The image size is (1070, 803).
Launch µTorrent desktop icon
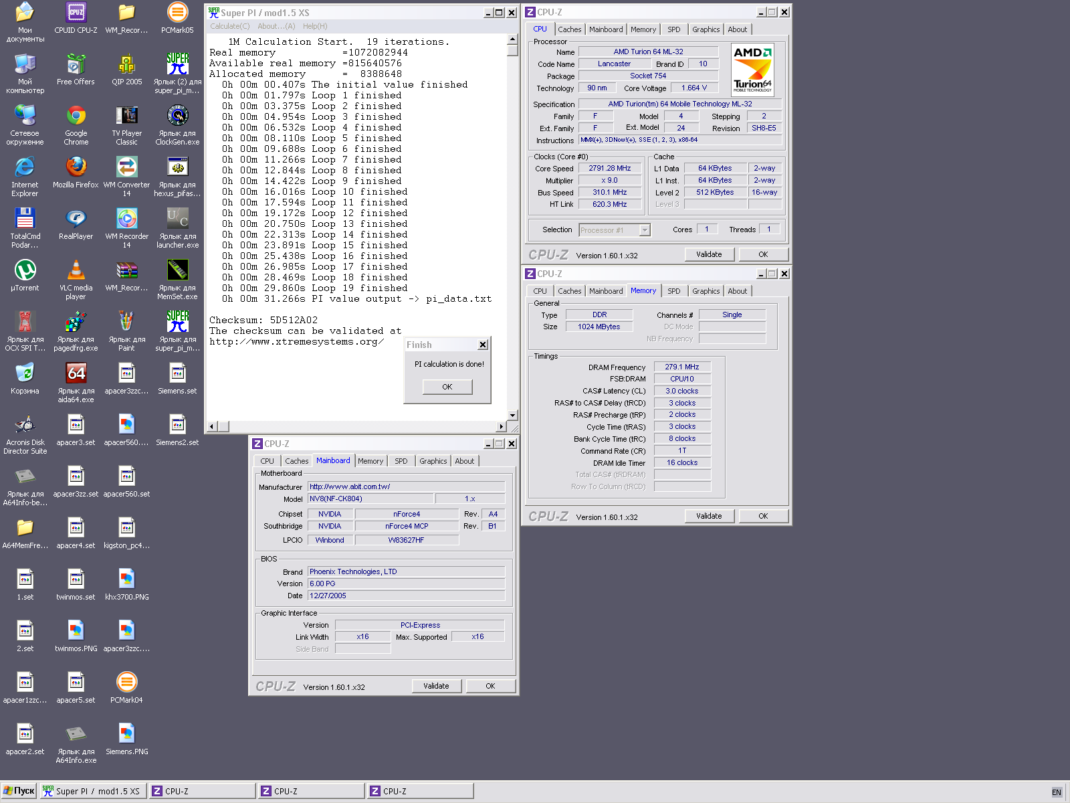(25, 275)
